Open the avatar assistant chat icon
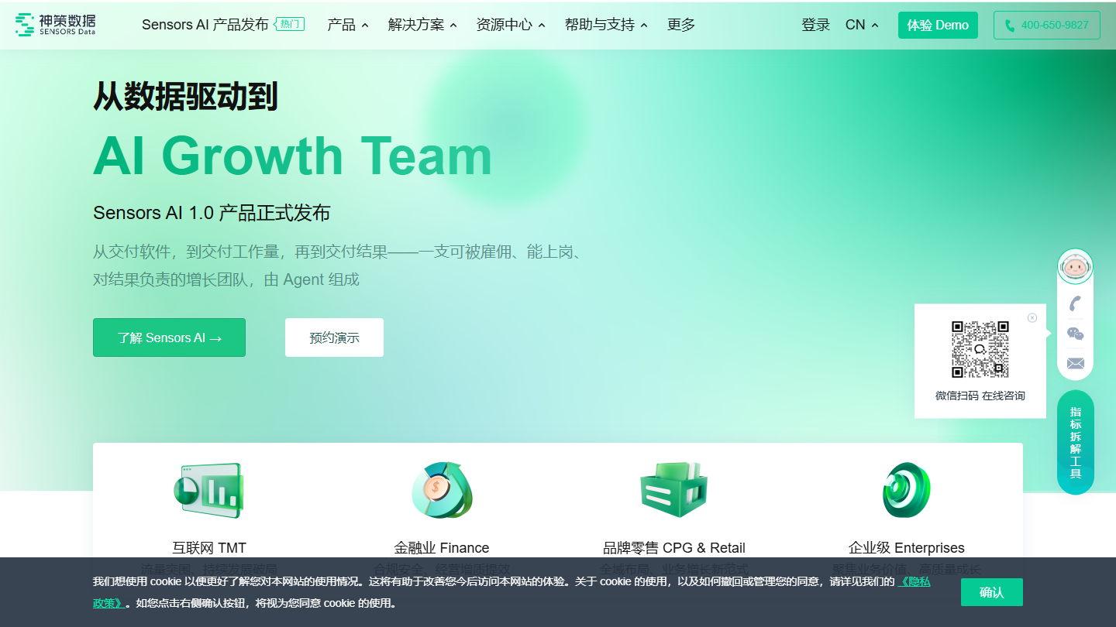The image size is (1116, 627). 1075,266
